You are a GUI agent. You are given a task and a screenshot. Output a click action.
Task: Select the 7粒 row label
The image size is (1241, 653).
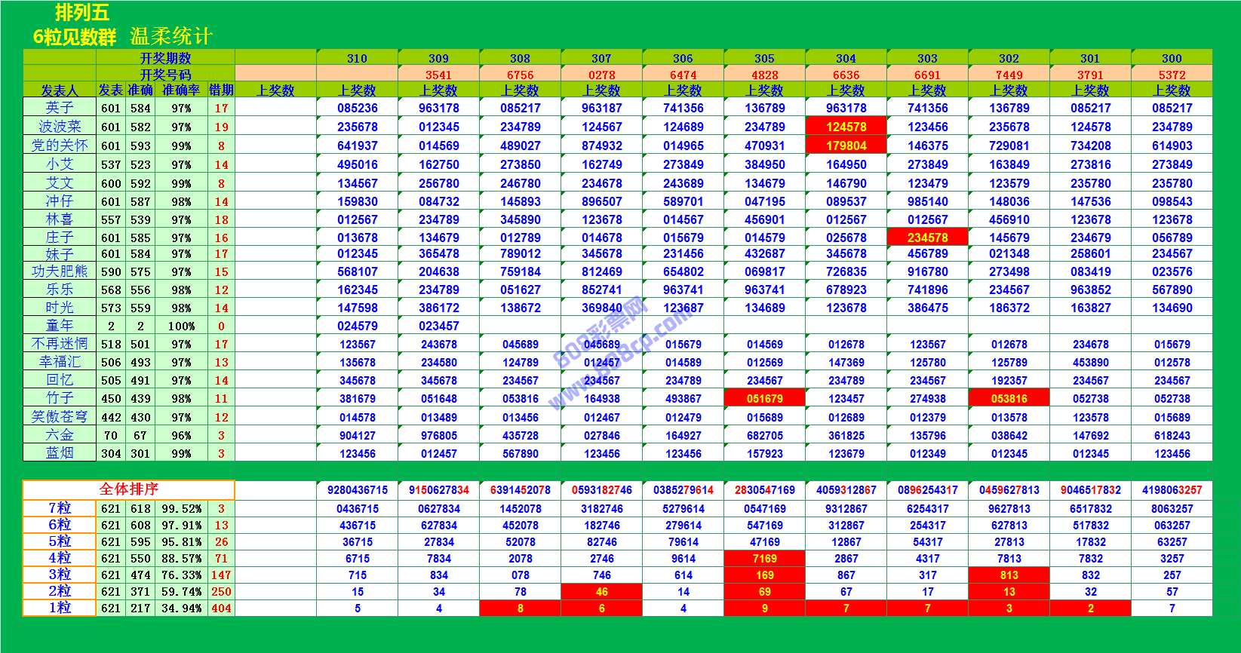(x=60, y=509)
